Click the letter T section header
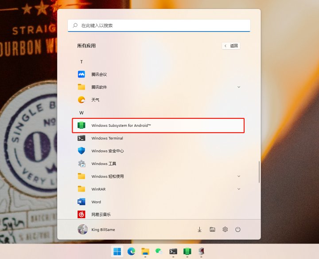 tap(82, 62)
